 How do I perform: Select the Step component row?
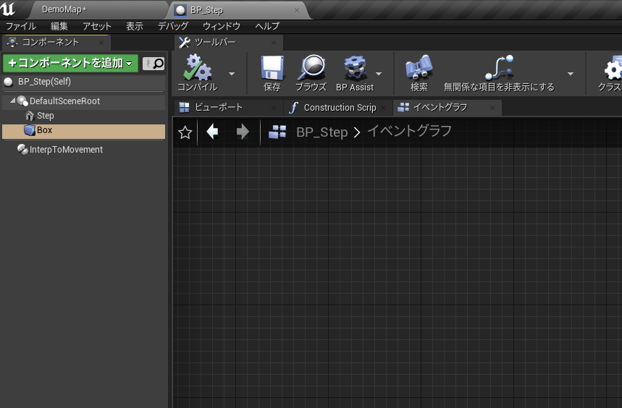coord(84,116)
